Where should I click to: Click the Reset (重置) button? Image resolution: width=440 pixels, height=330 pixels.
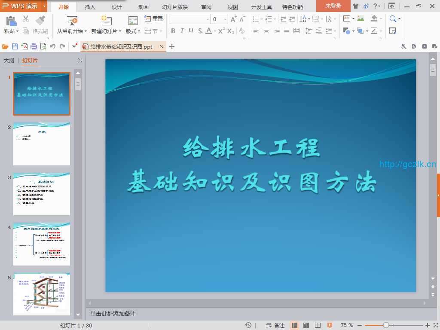[154, 18]
